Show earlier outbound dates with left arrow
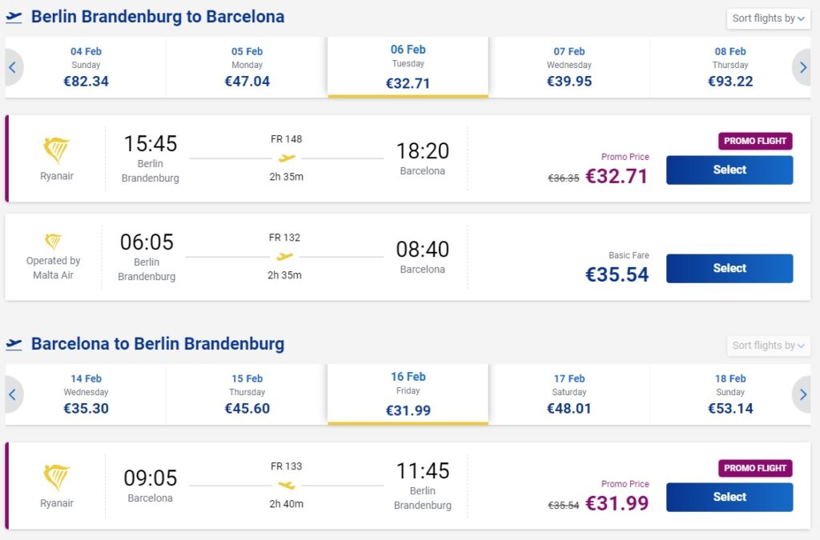Image resolution: width=820 pixels, height=540 pixels. coord(13,67)
